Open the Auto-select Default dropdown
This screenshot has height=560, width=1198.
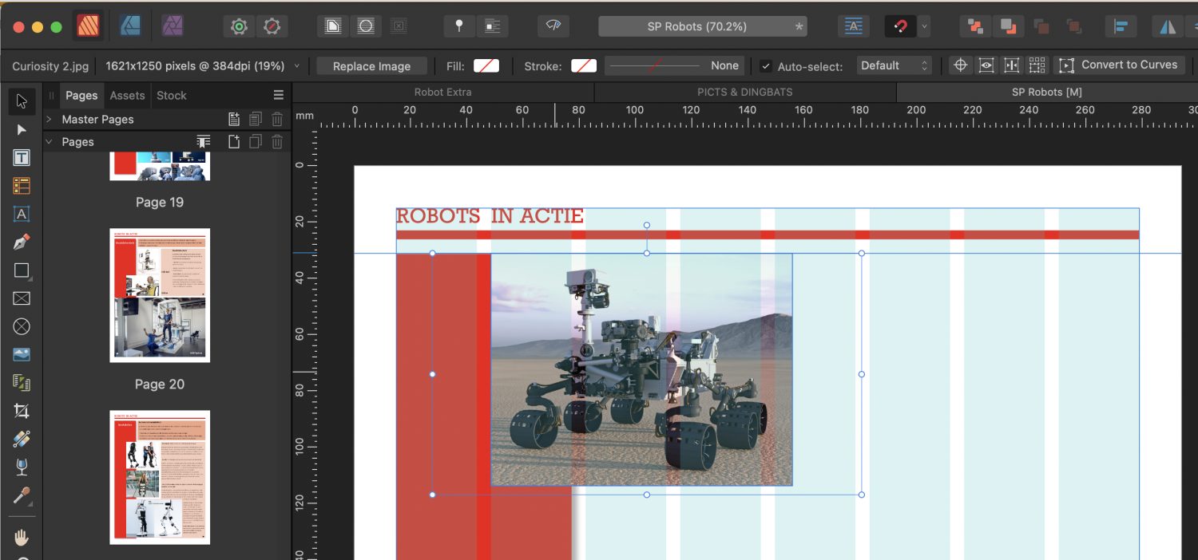894,65
